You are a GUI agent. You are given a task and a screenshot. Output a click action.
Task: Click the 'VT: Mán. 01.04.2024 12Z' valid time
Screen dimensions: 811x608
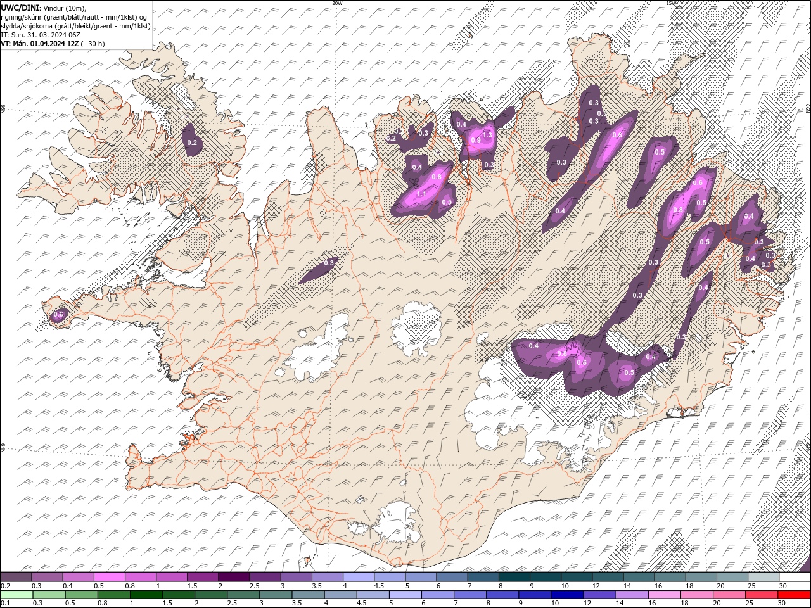click(39, 44)
